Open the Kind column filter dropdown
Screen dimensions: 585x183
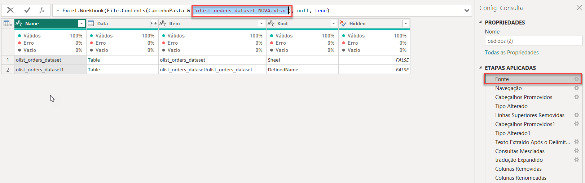pyautogui.click(x=334, y=23)
